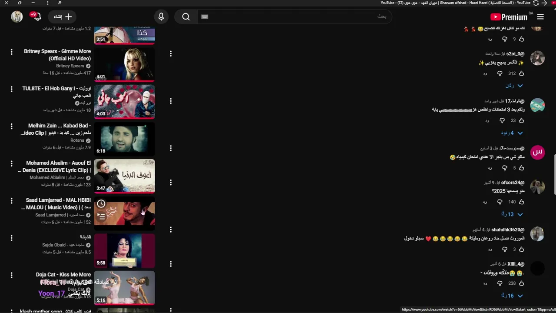Open action menu for shahdhk3620 comment
Image resolution: width=556 pixels, height=313 pixels.
pos(171,230)
